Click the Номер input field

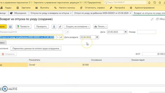pyautogui.click(x=147, y=32)
